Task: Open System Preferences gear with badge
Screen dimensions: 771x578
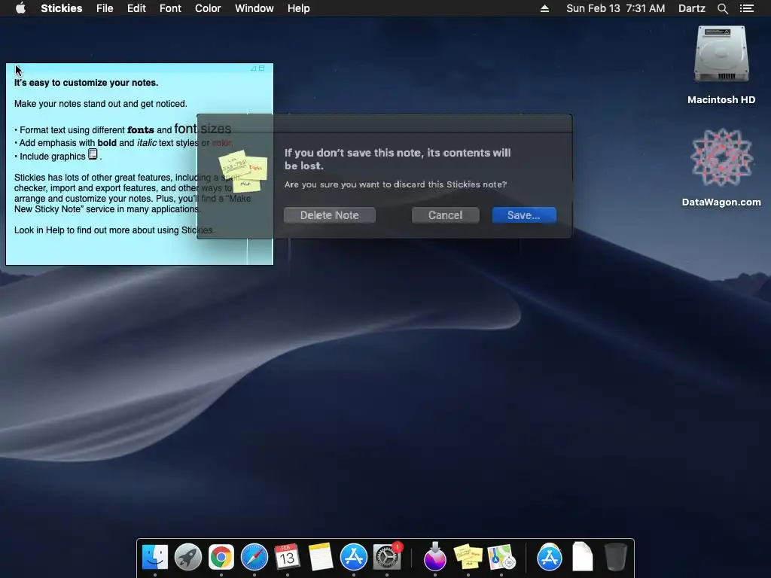Action: coord(387,557)
